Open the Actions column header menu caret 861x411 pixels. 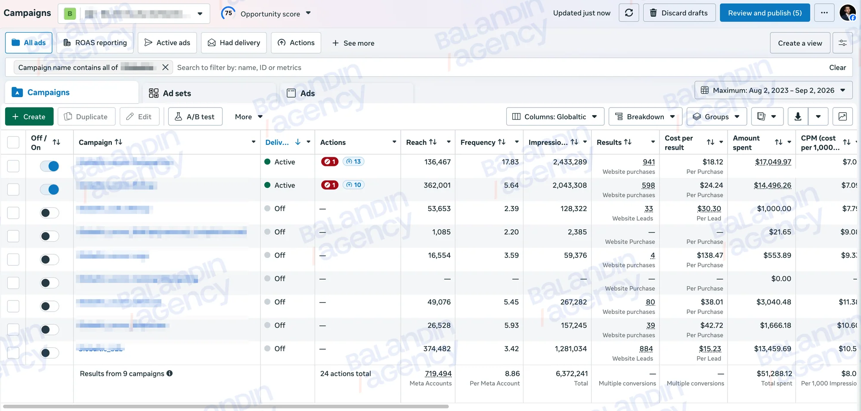(394, 142)
